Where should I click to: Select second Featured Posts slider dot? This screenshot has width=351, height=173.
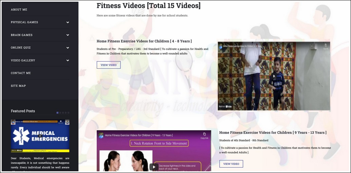coord(60,113)
